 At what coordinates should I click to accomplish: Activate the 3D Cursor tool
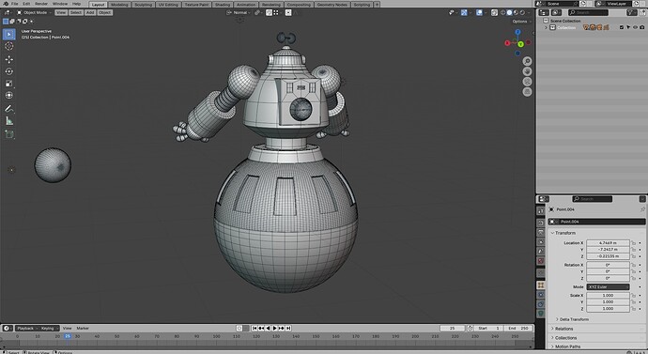9,46
